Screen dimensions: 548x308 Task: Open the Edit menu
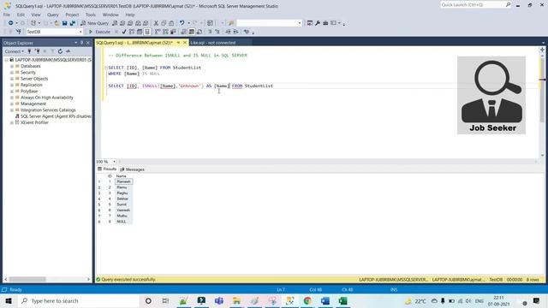(x=21, y=15)
